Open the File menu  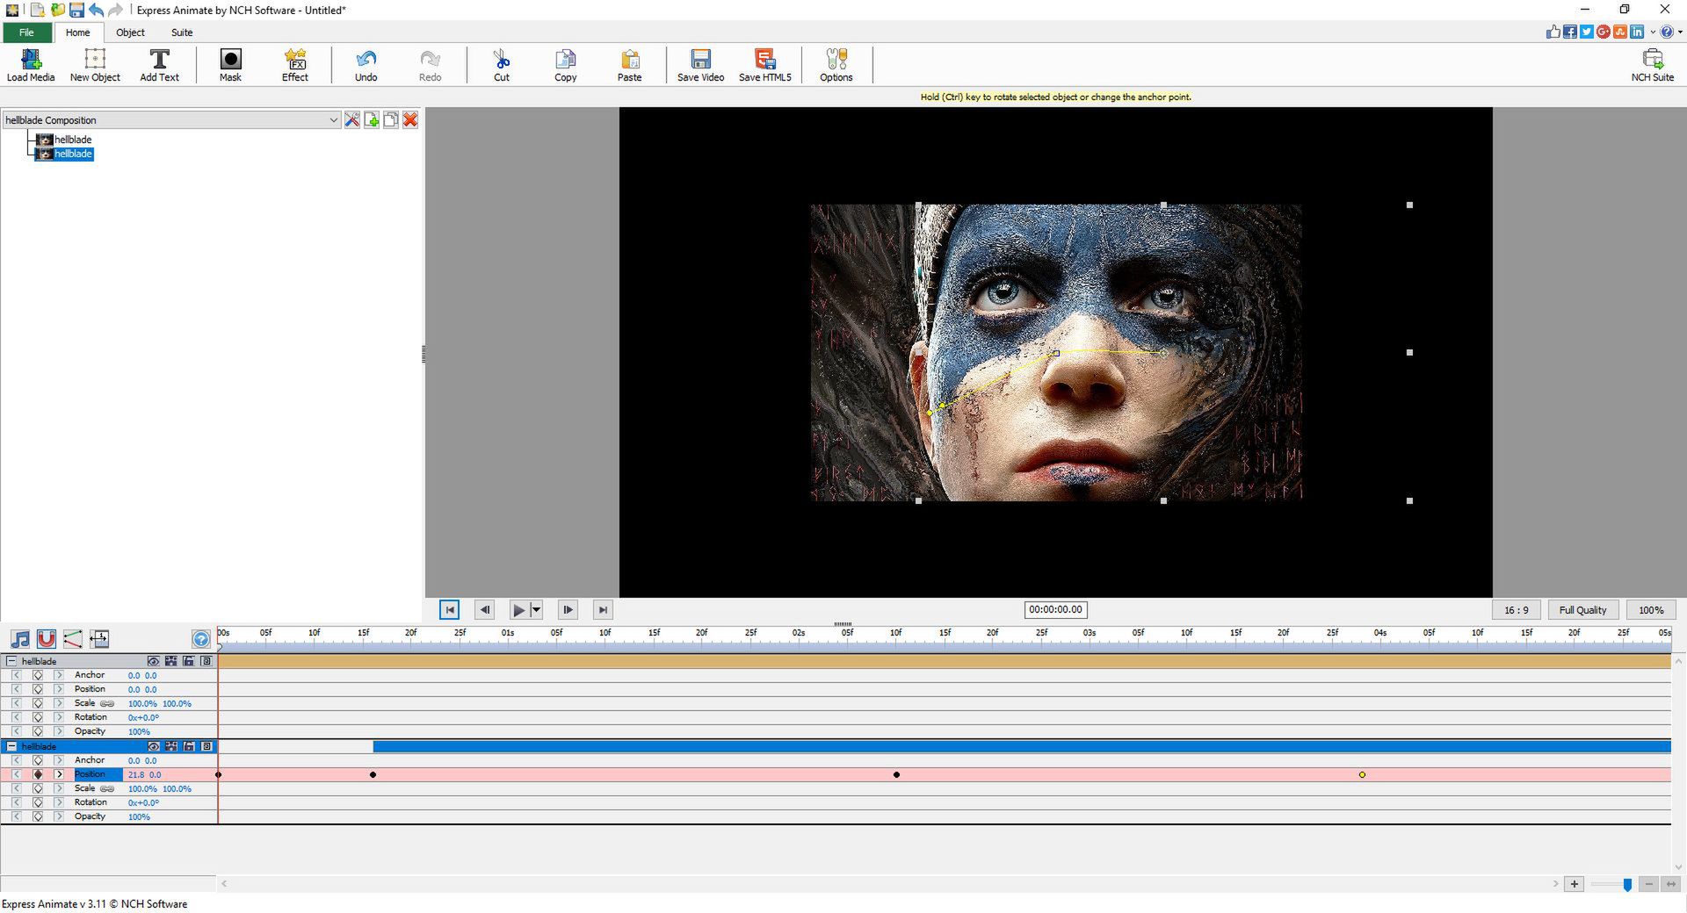(26, 32)
